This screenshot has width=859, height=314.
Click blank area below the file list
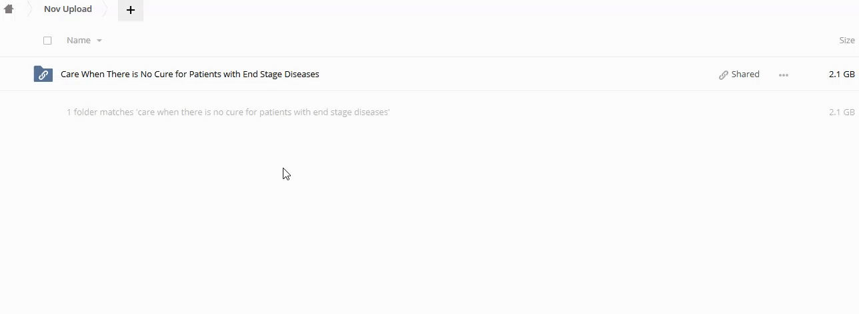pos(427,226)
